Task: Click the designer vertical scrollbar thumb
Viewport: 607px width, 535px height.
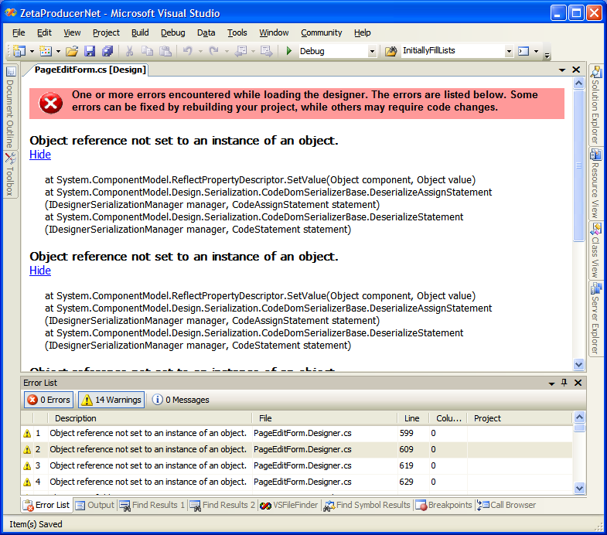Action: (x=578, y=166)
